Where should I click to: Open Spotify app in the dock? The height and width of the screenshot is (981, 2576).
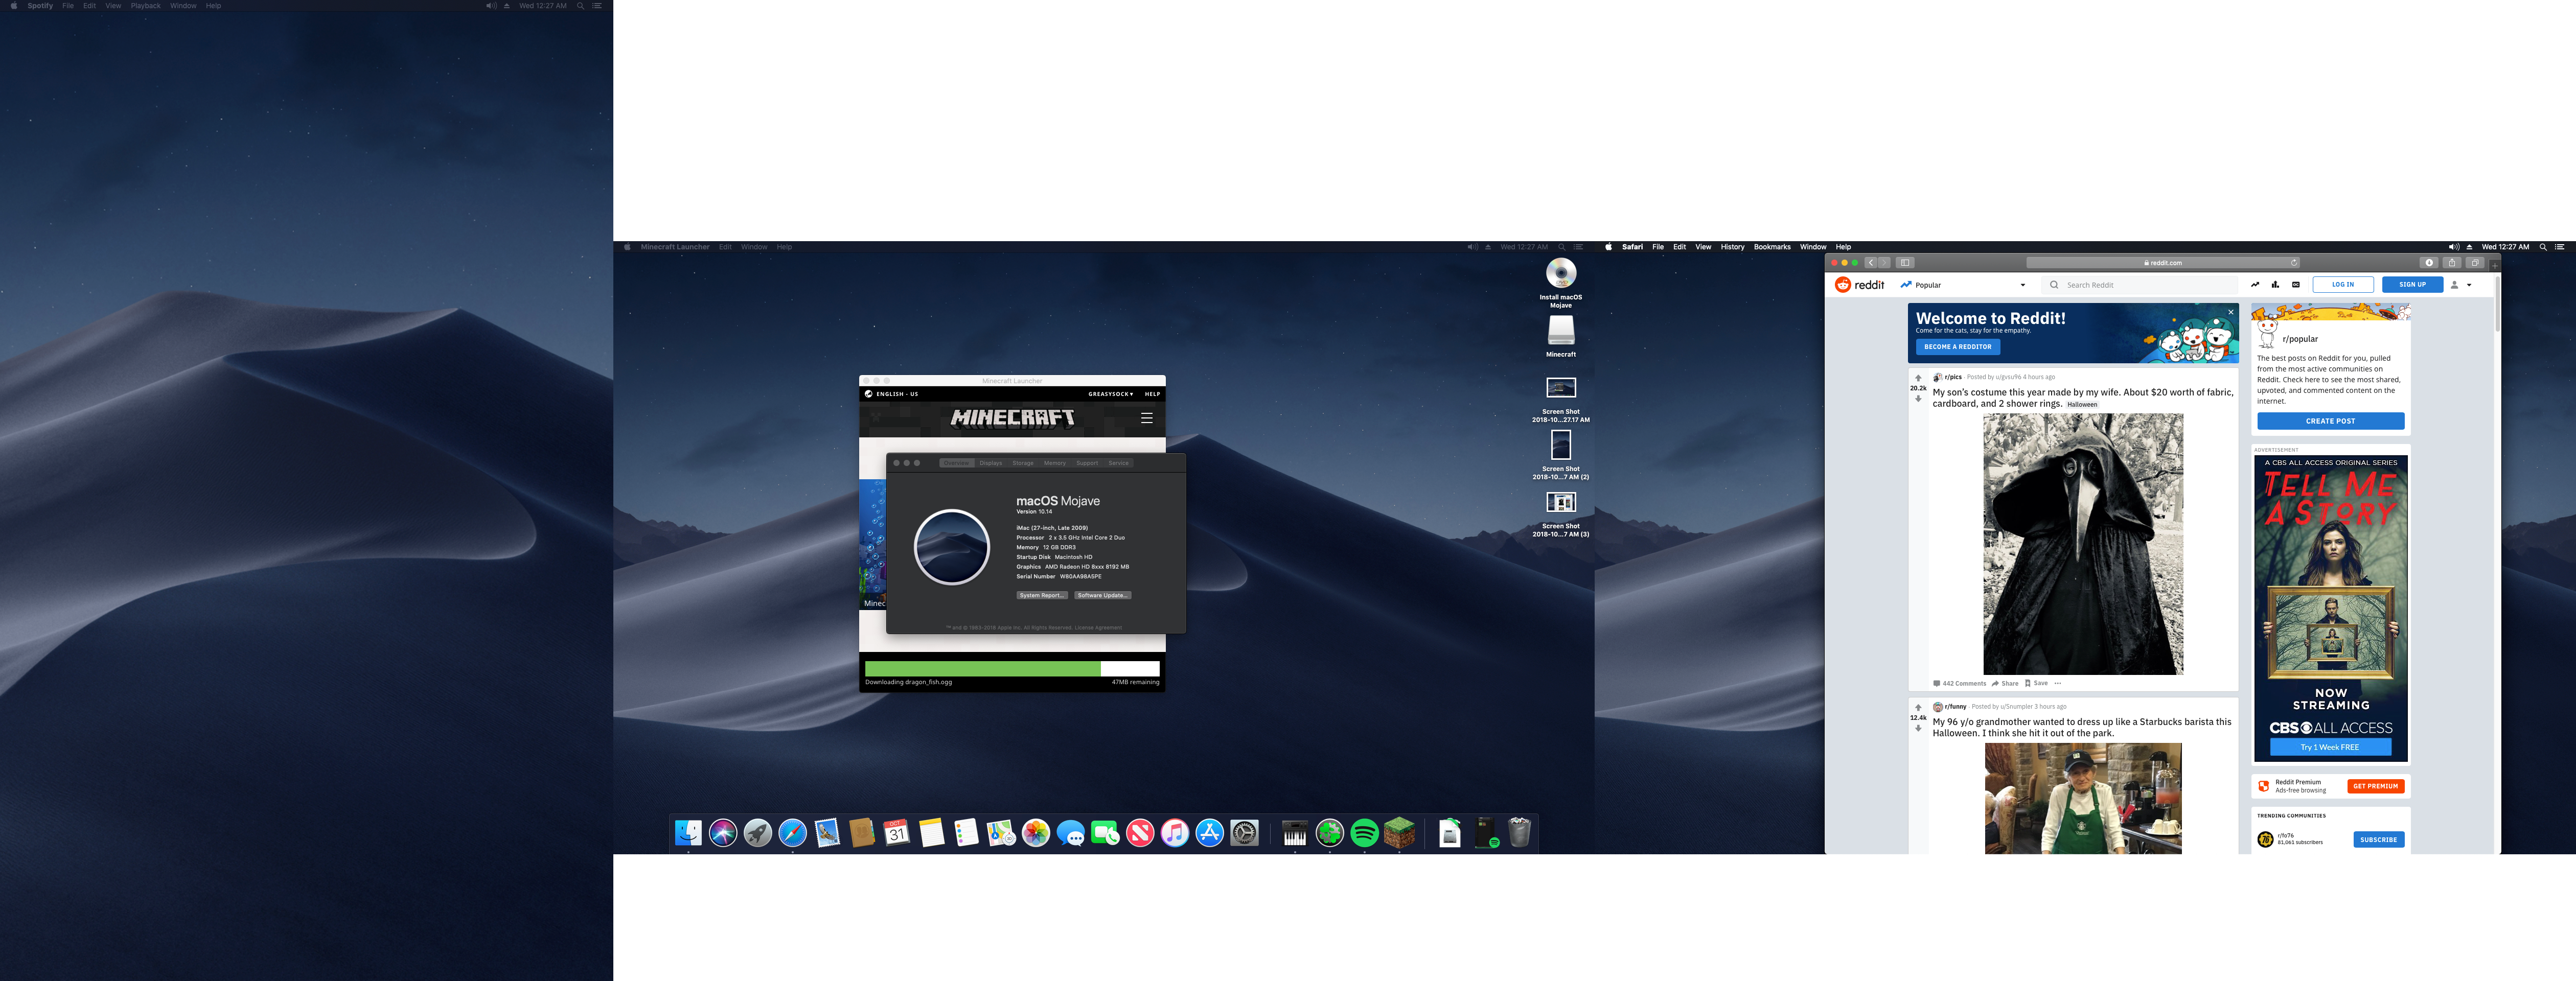(x=1369, y=833)
